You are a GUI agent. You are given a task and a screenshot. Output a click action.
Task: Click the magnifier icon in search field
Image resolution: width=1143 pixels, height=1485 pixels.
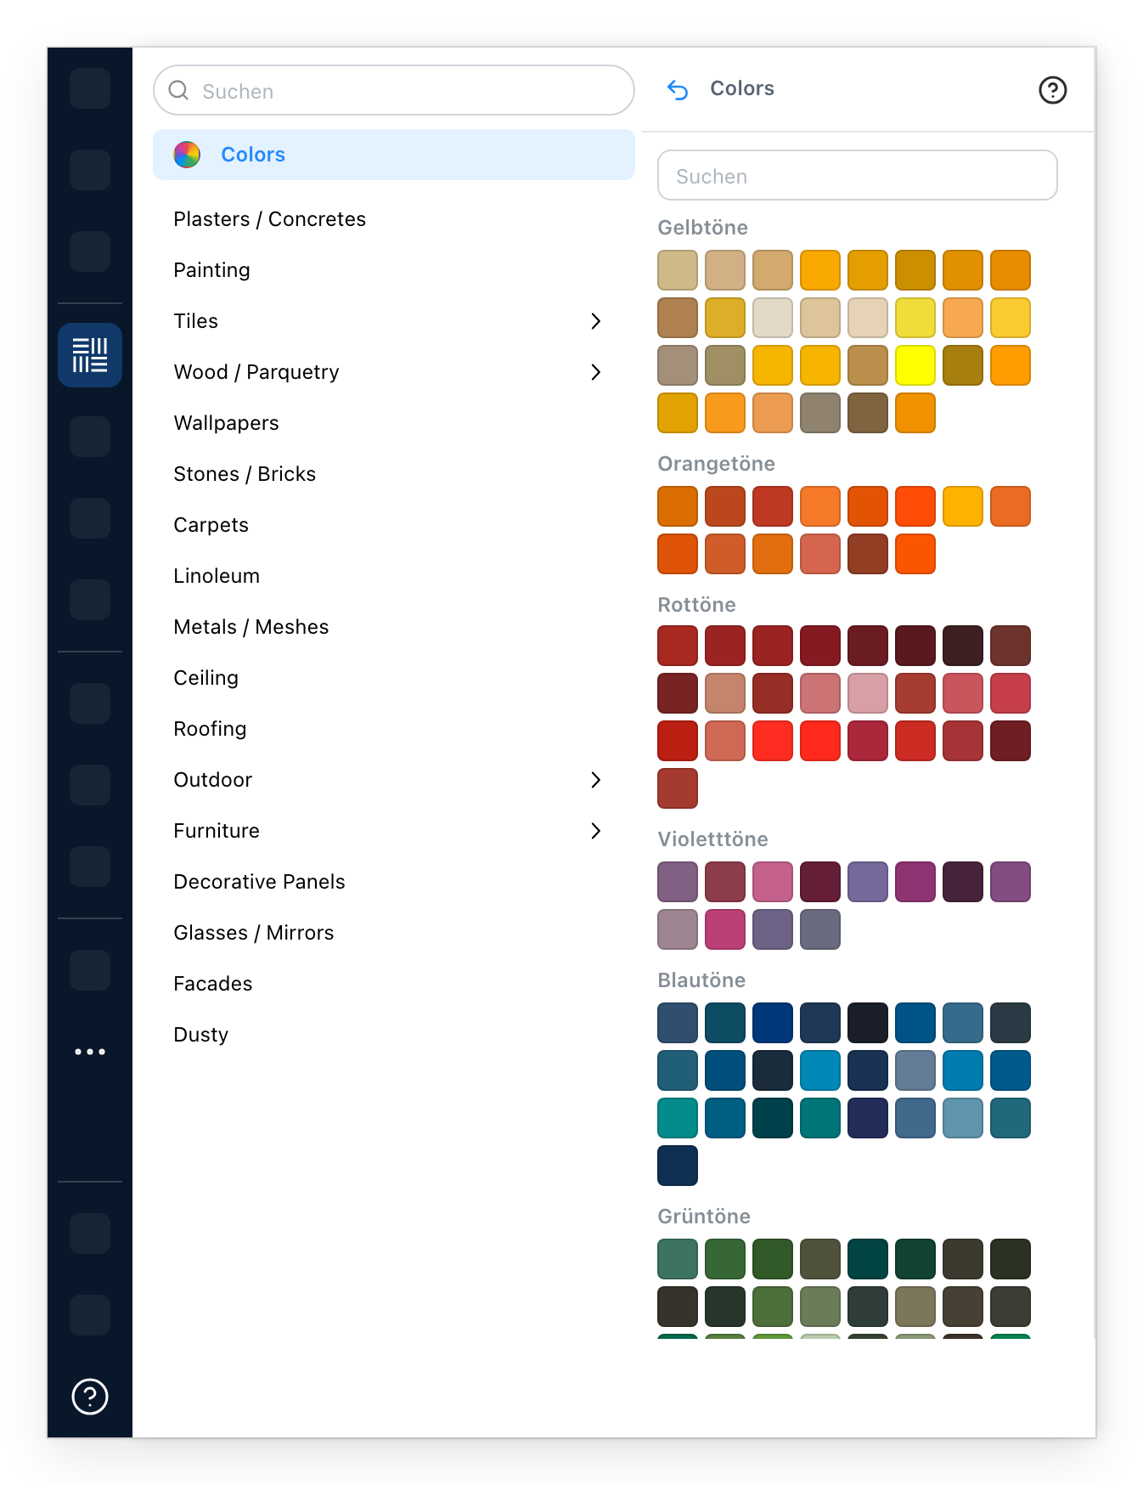(x=178, y=90)
